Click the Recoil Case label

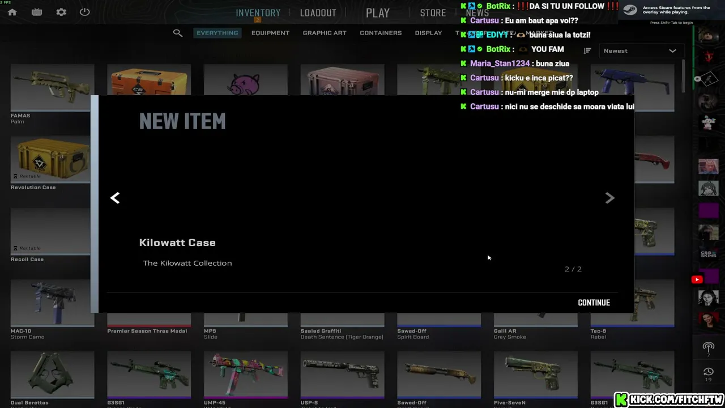coord(27,260)
